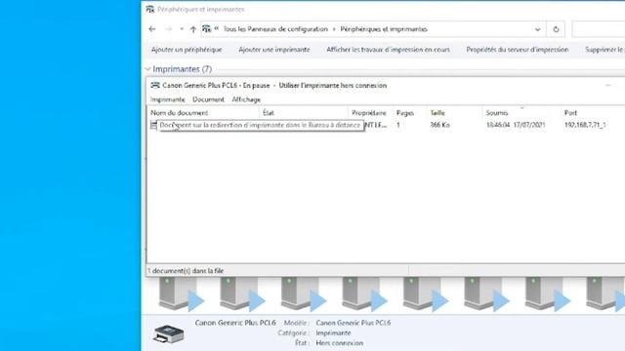
Task: Click the control panel icon in address bar
Action: (x=206, y=28)
